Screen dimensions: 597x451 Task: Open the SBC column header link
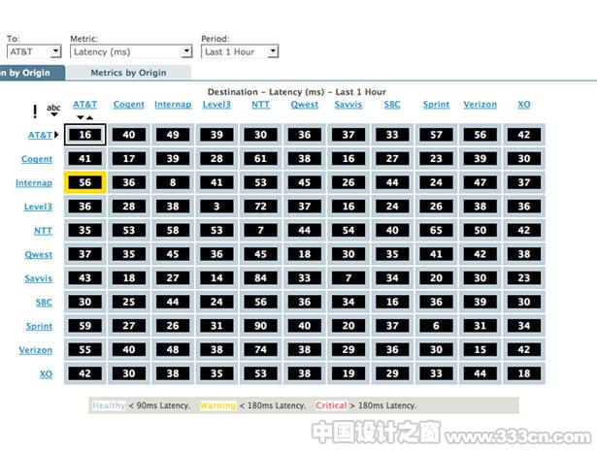click(x=392, y=105)
